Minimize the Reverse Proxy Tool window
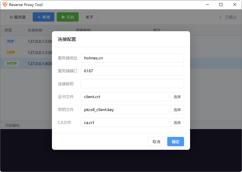Screen dimensions: 242x172 click(x=207, y=5)
